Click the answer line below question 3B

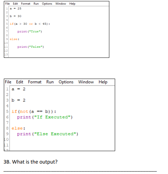click(x=80, y=171)
